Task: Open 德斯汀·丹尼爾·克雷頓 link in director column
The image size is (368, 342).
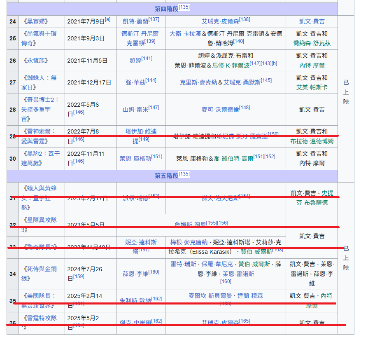Action: (140, 38)
